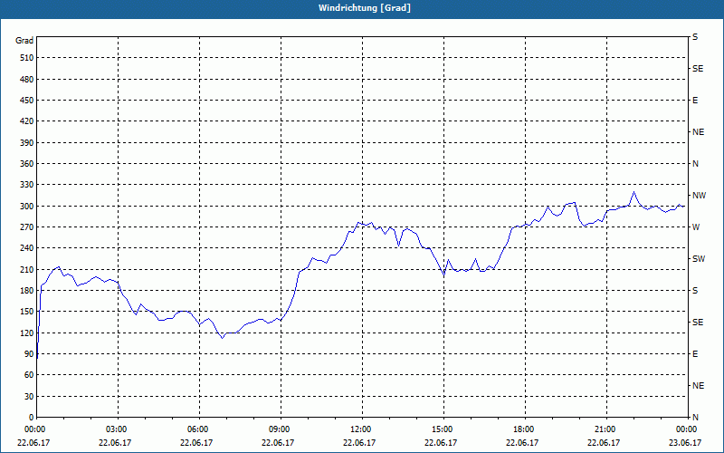Choose the 210 y-axis value

27,269
